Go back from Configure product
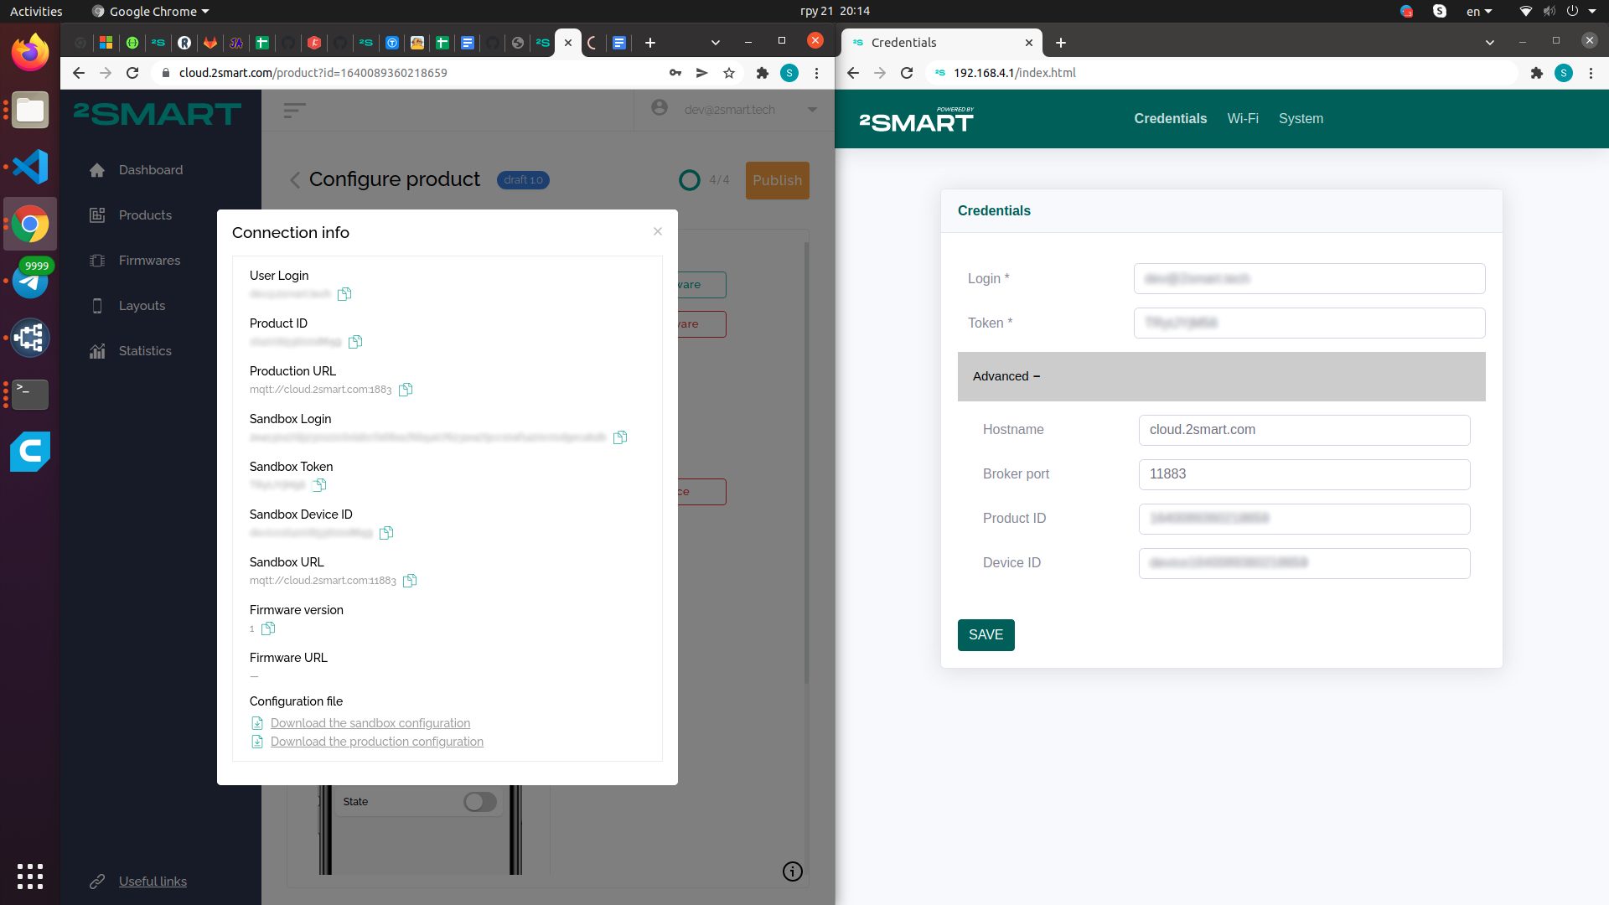1609x905 pixels. tap(295, 180)
